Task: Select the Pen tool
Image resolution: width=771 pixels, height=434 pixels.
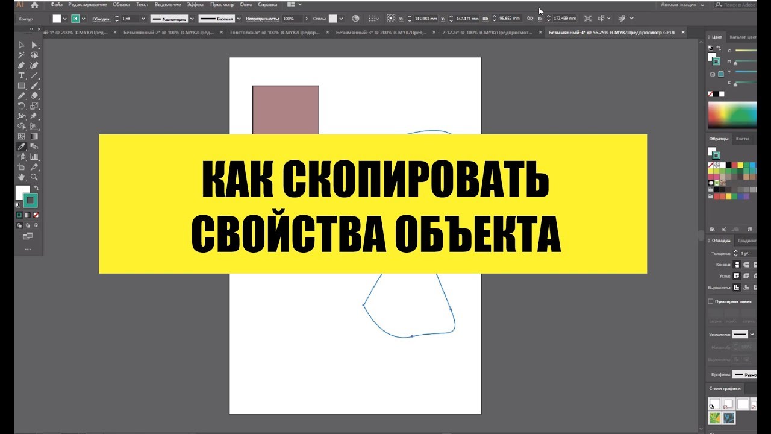Action: 22,65
